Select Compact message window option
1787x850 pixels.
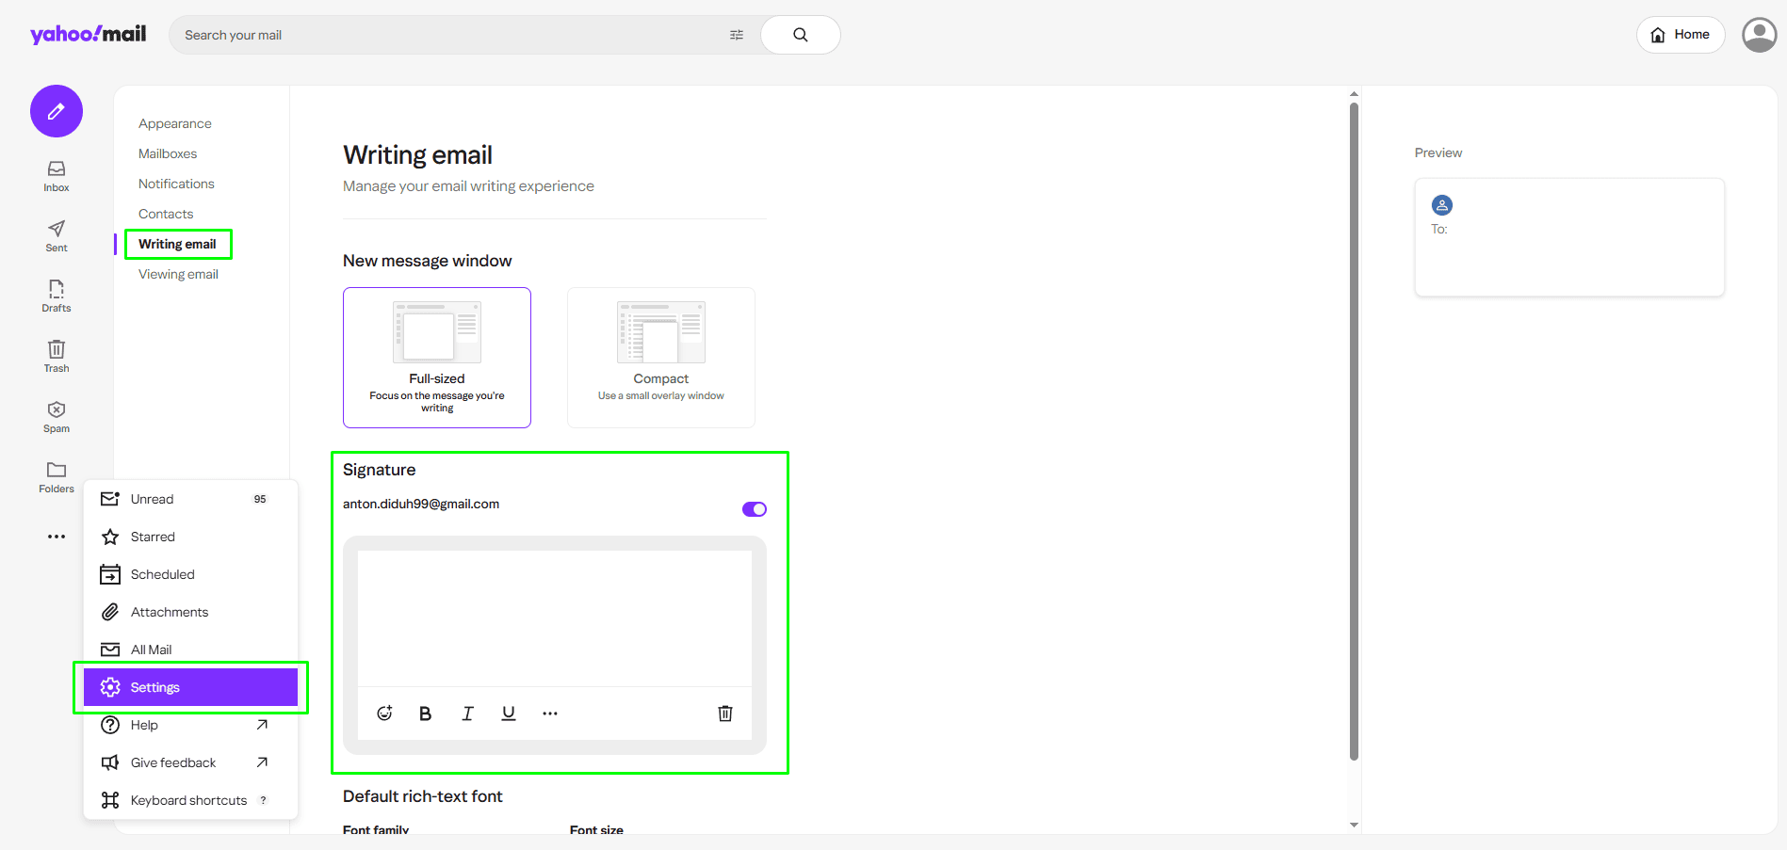click(661, 358)
